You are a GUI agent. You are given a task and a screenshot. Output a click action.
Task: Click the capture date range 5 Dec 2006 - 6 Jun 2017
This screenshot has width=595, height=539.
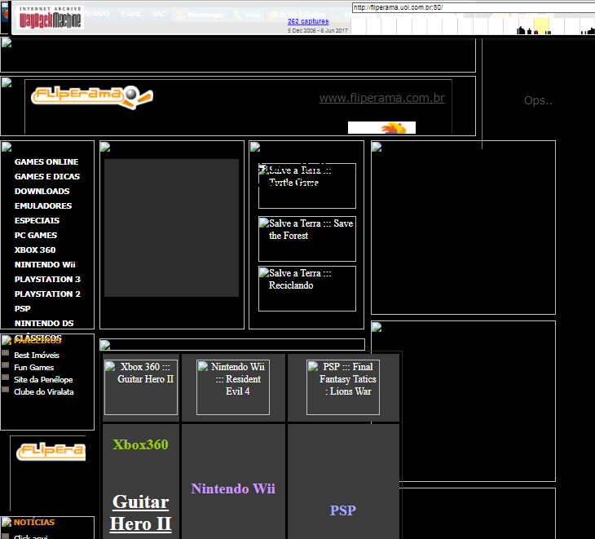[318, 31]
